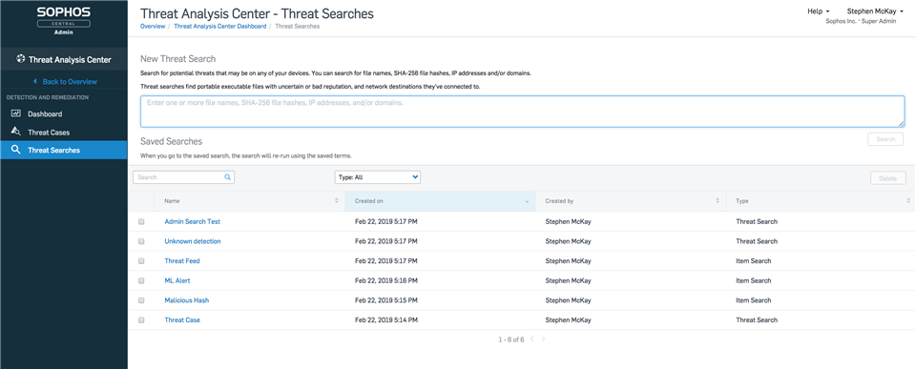
Task: Click the Threat Searches magnifier icon
Action: [x=16, y=150]
